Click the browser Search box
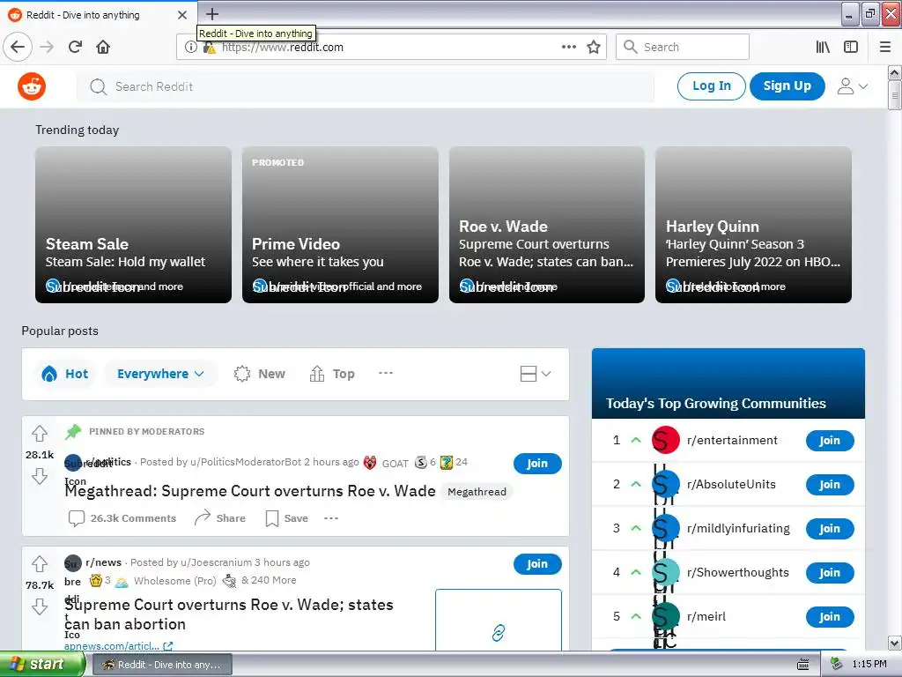The image size is (902, 677). click(x=683, y=47)
